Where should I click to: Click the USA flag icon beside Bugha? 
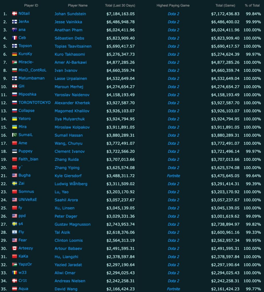[15, 175]
